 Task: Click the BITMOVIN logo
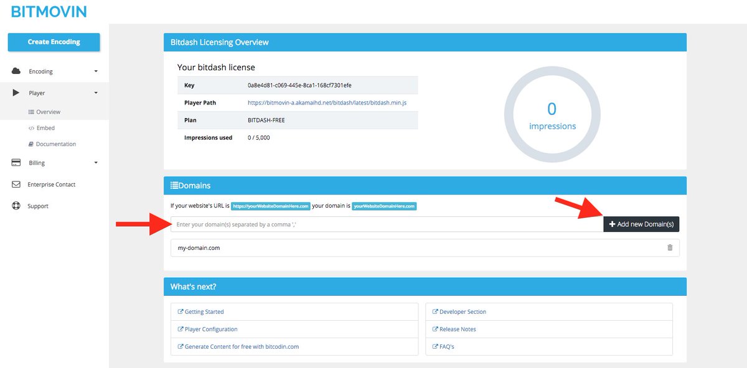(x=49, y=11)
